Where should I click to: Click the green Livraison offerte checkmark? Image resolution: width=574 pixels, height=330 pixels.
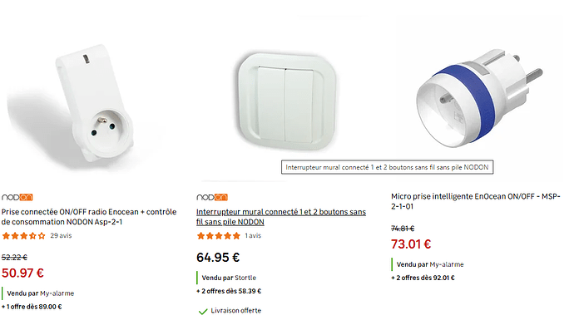[x=203, y=312]
